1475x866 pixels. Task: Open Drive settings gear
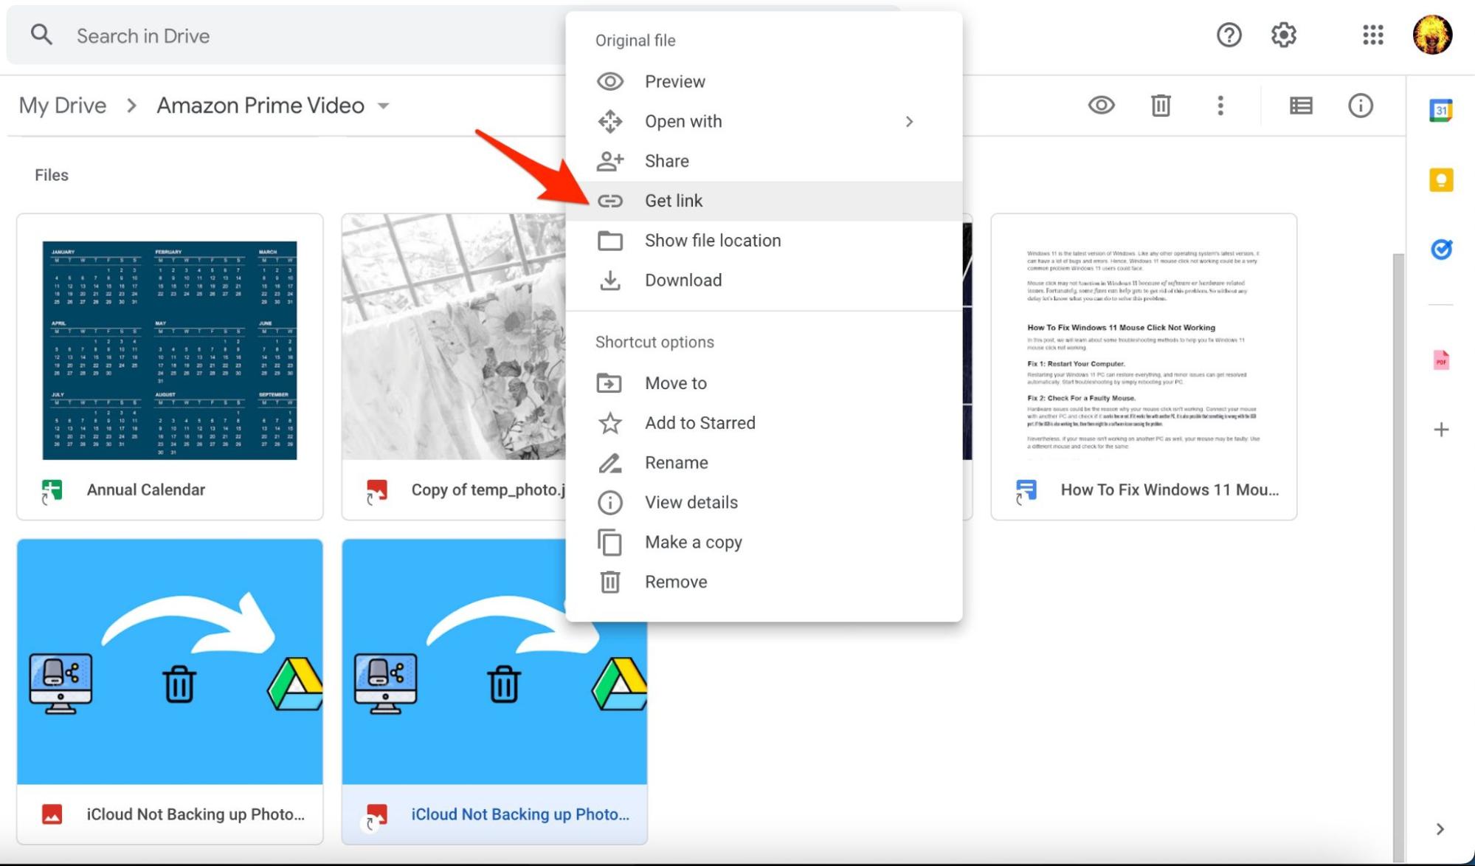(x=1283, y=35)
